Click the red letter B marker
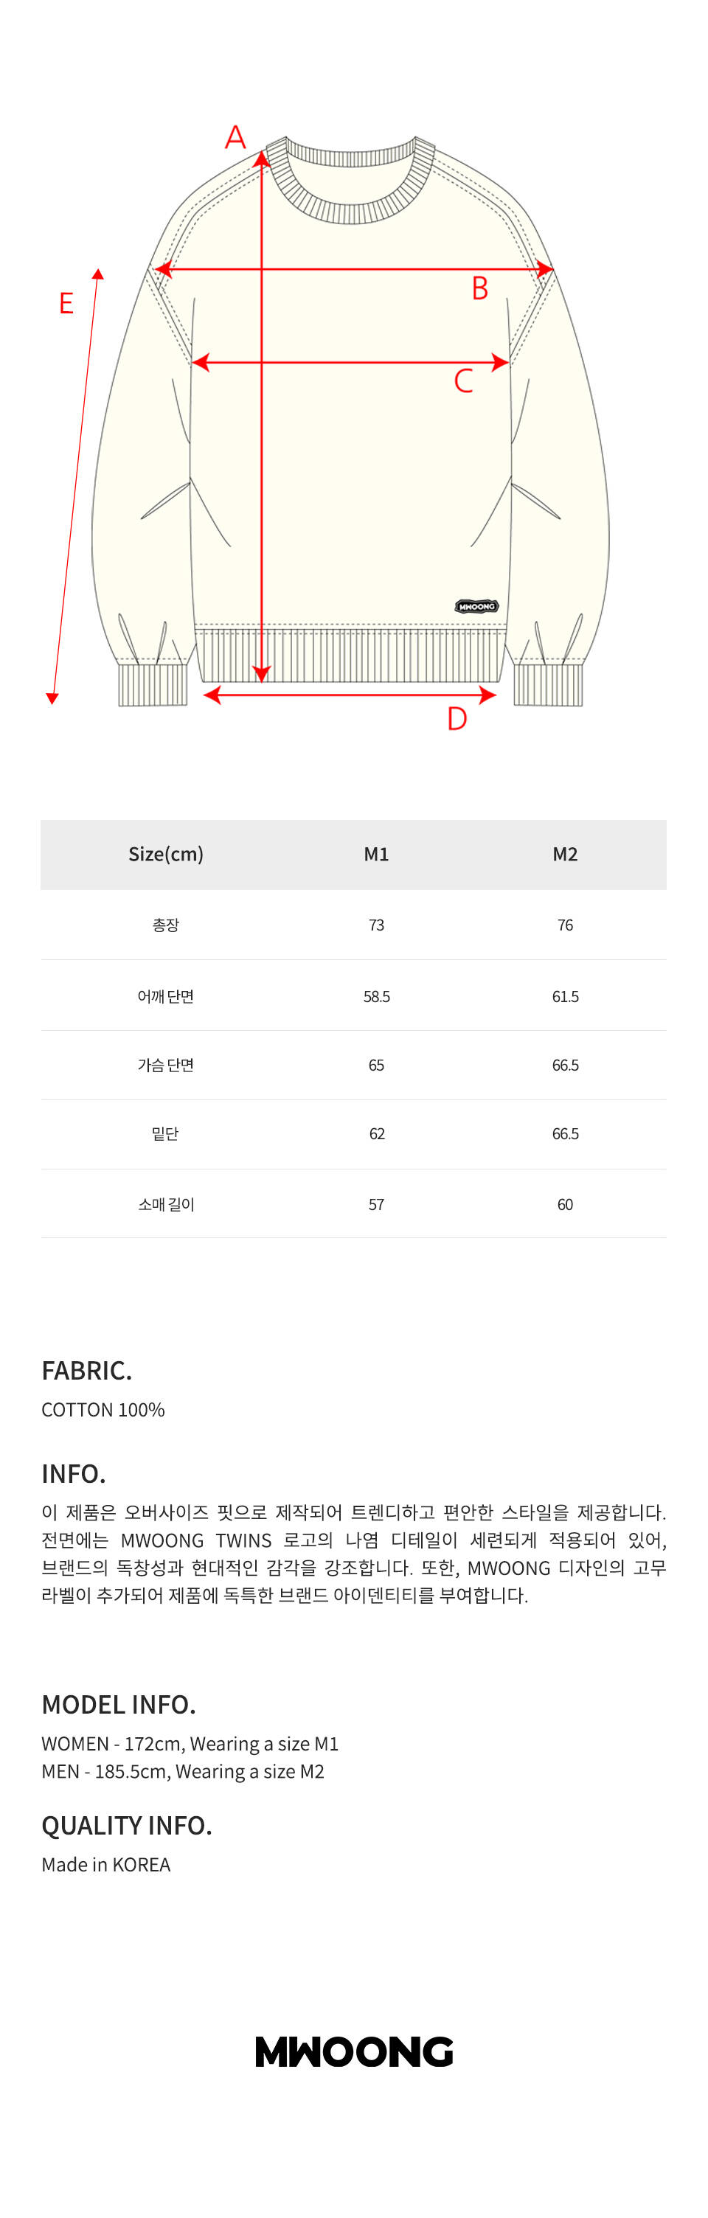The image size is (708, 2218). (x=480, y=288)
